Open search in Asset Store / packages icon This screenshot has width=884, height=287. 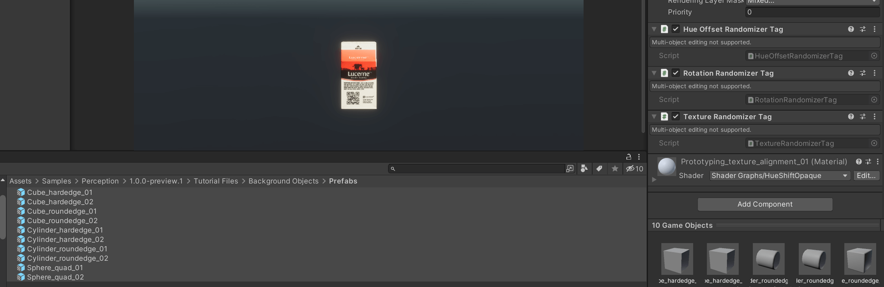(x=570, y=169)
